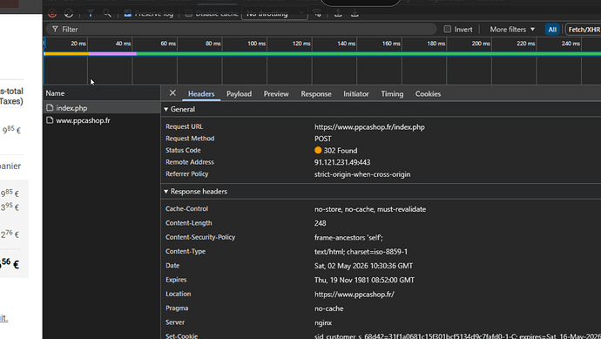Screen dimensions: 601x339
Task: Switch to the Payload tab
Action: point(240,94)
